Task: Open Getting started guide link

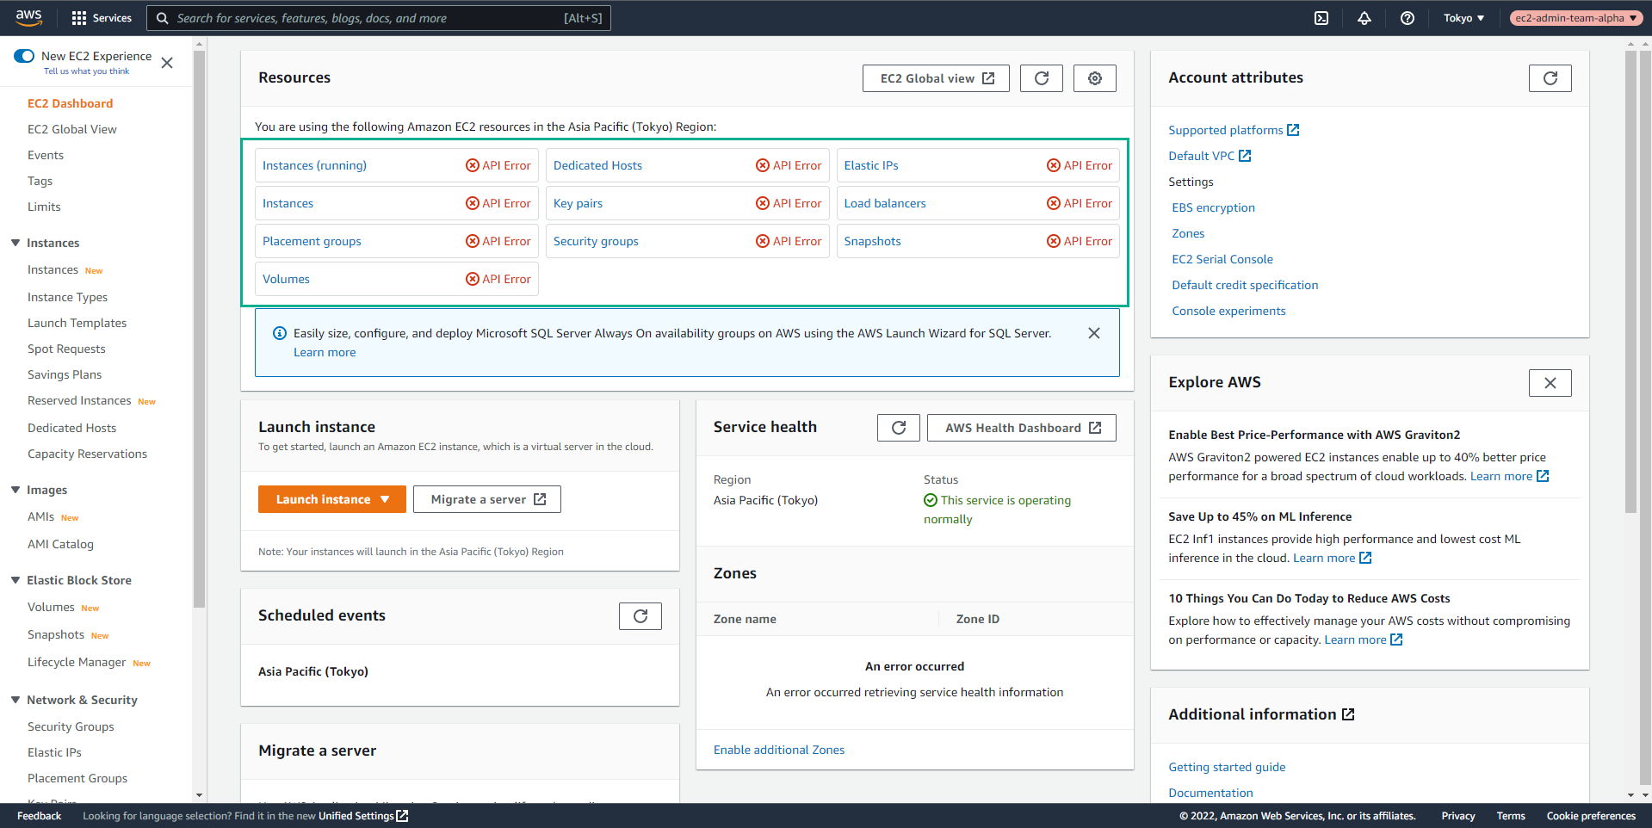Action: pyautogui.click(x=1227, y=767)
